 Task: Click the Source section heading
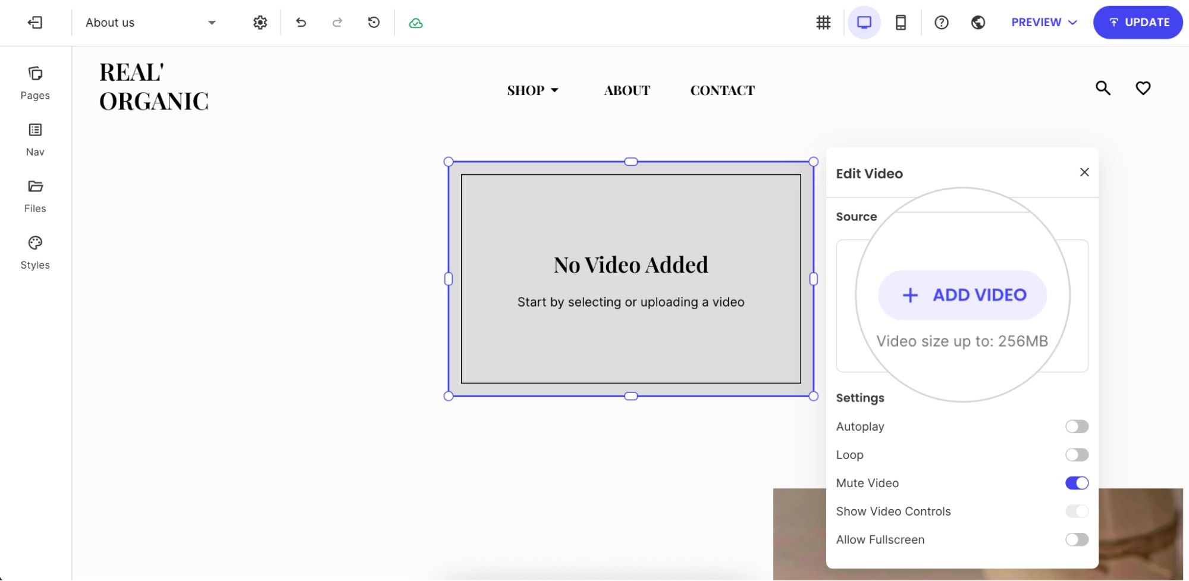coord(857,216)
